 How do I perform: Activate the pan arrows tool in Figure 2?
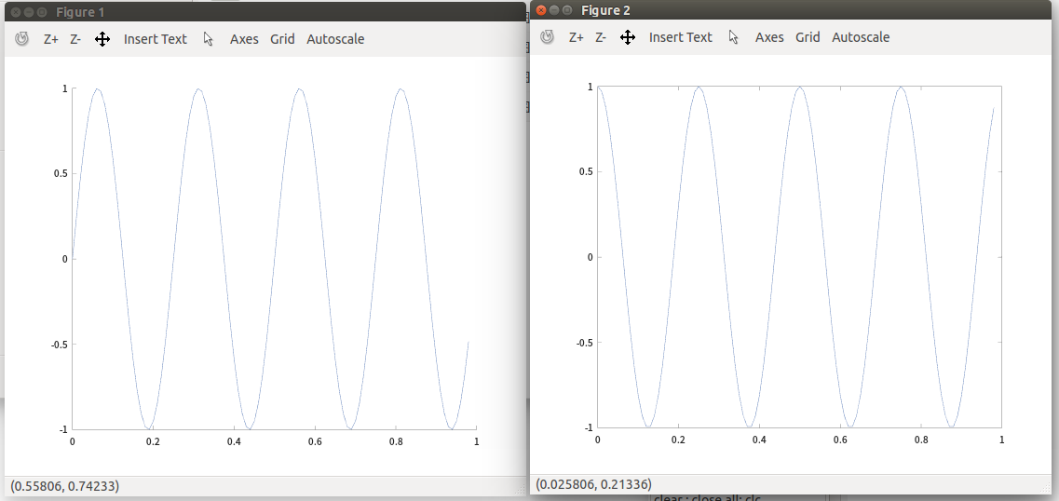[628, 37]
